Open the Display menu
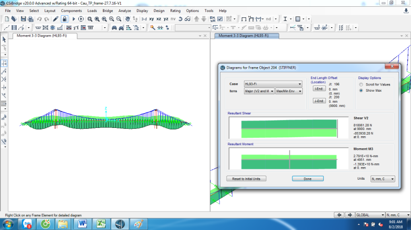Viewport: 411px width, 230px height. (142, 10)
